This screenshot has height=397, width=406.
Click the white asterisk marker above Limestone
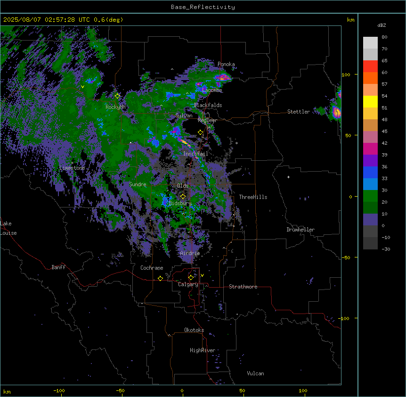tap(72, 163)
